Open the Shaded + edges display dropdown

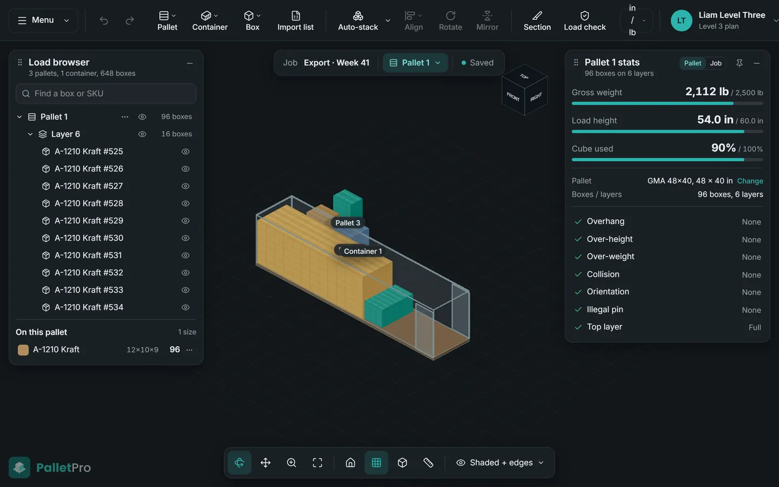point(500,463)
